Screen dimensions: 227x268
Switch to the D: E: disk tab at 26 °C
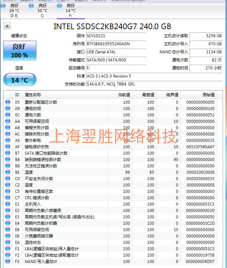[x=14, y=11]
